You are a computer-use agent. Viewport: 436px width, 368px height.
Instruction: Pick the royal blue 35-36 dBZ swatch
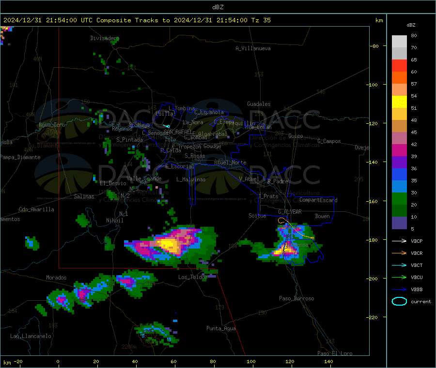pos(399,175)
